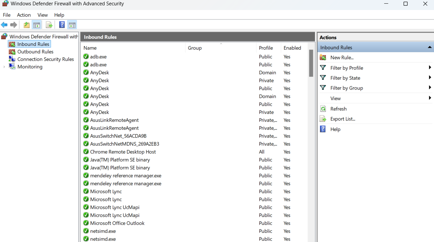Image resolution: width=434 pixels, height=242 pixels.
Task: Click the Refresh icon in Actions pane
Action: 323,108
